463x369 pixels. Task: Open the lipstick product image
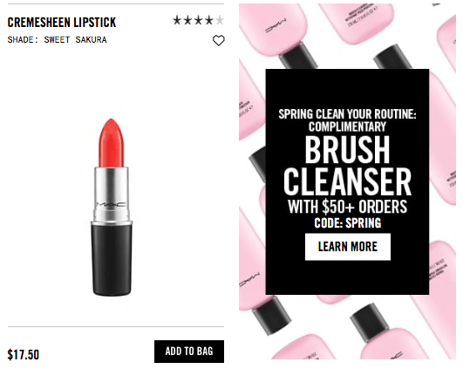coord(112,207)
